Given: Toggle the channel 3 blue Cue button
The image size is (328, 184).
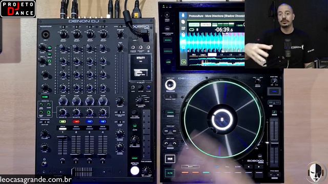Looking at the screenshot, I should pyautogui.click(x=89, y=122).
